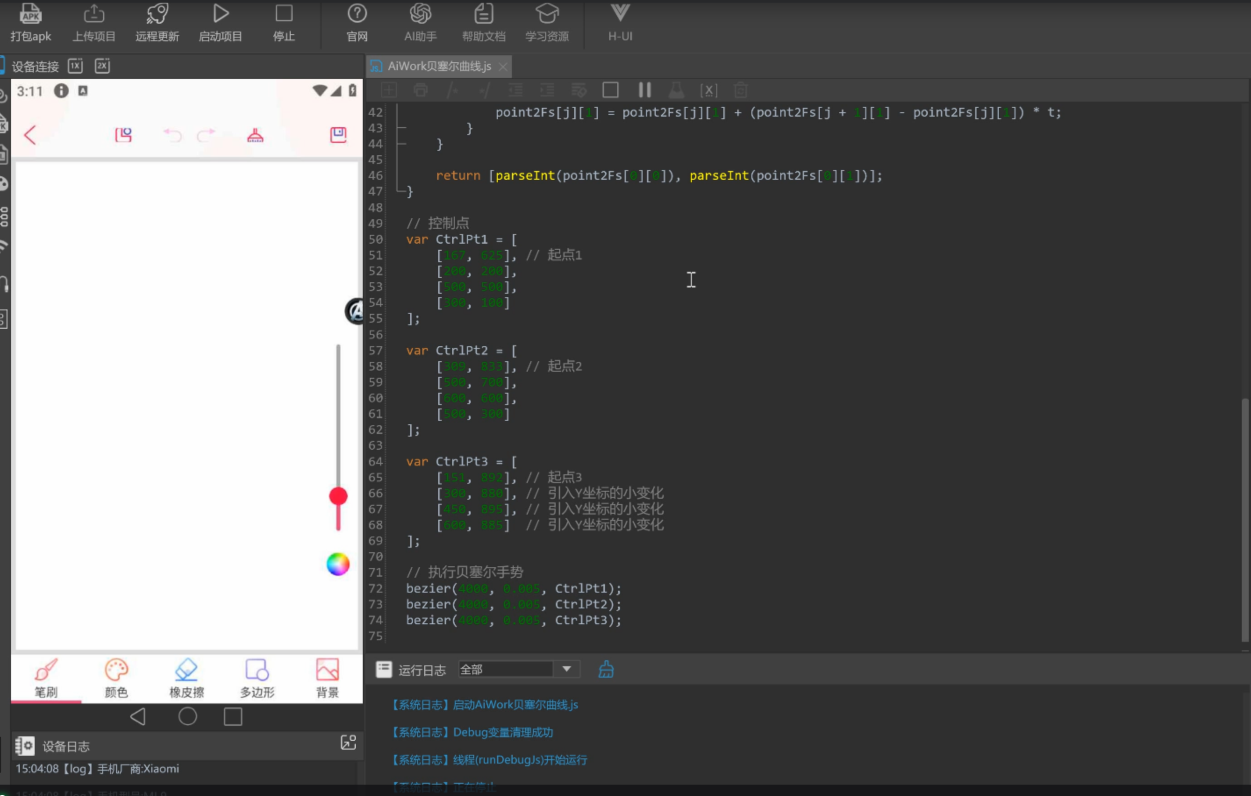The image size is (1251, 796).
Task: Tap the clear canvas brush icon
Action: pos(255,135)
